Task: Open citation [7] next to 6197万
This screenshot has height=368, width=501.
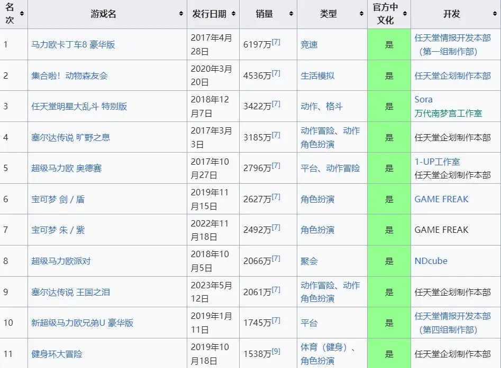Action: tap(276, 41)
